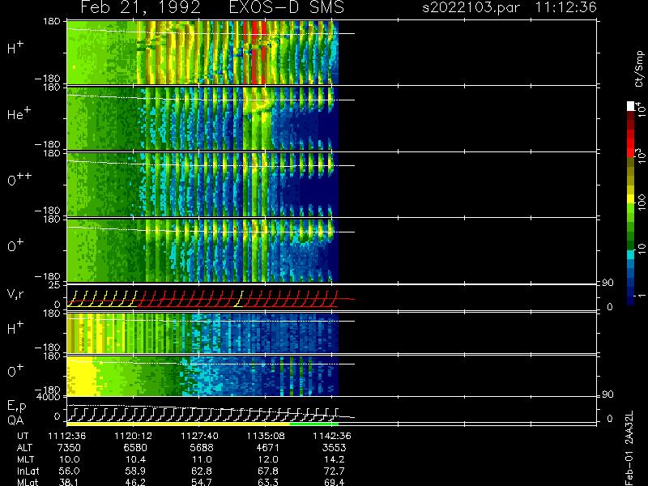Click the file name 's2022103.par'
The height and width of the screenshot is (486, 648).
(x=471, y=8)
